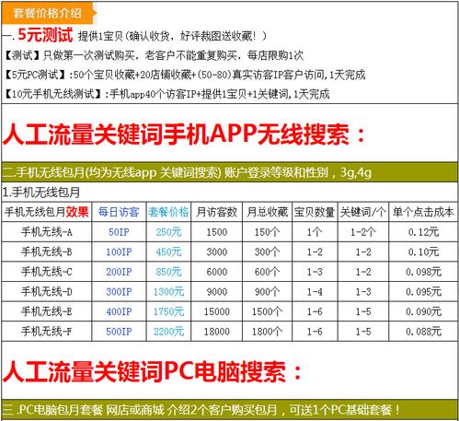Click the orange 套餐价格介绍 banner

pyautogui.click(x=49, y=13)
